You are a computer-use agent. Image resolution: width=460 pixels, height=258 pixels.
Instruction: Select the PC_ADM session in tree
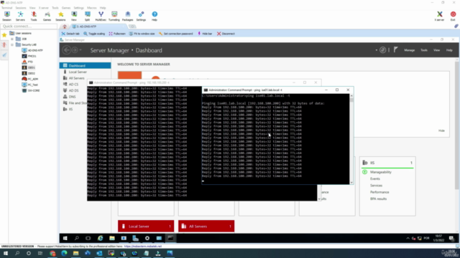[30, 79]
